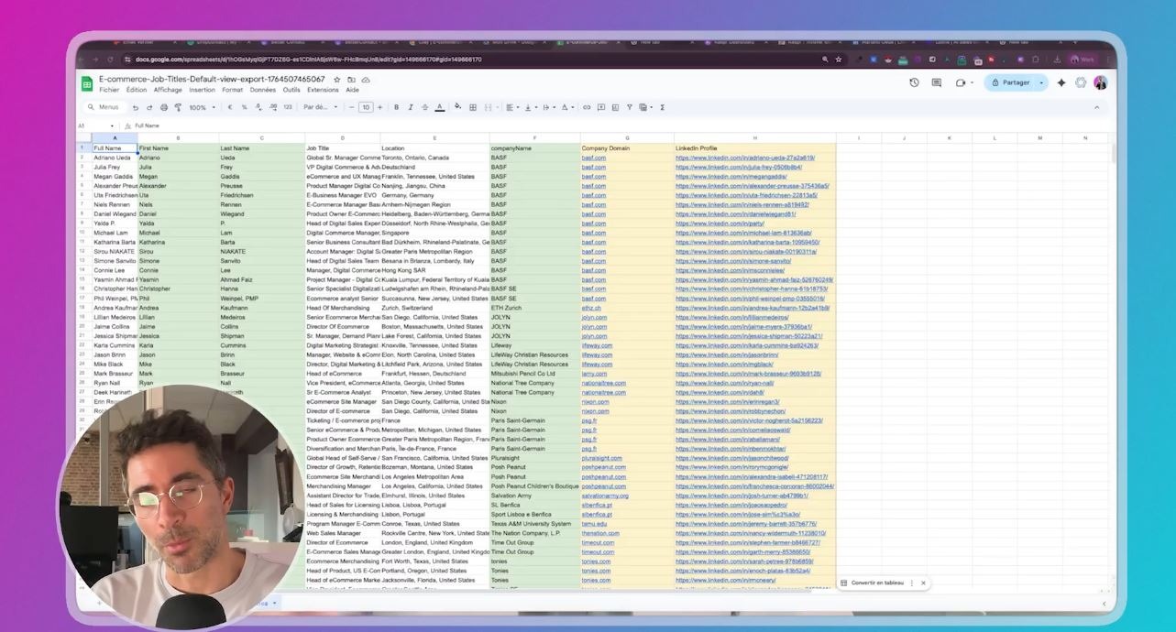Print the spreadsheet with the printer icon
The width and height of the screenshot is (1176, 632).
(x=163, y=107)
